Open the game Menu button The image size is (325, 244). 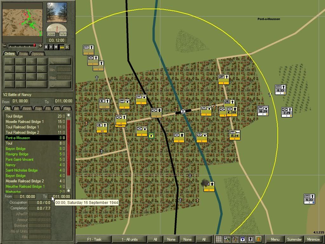point(275,239)
